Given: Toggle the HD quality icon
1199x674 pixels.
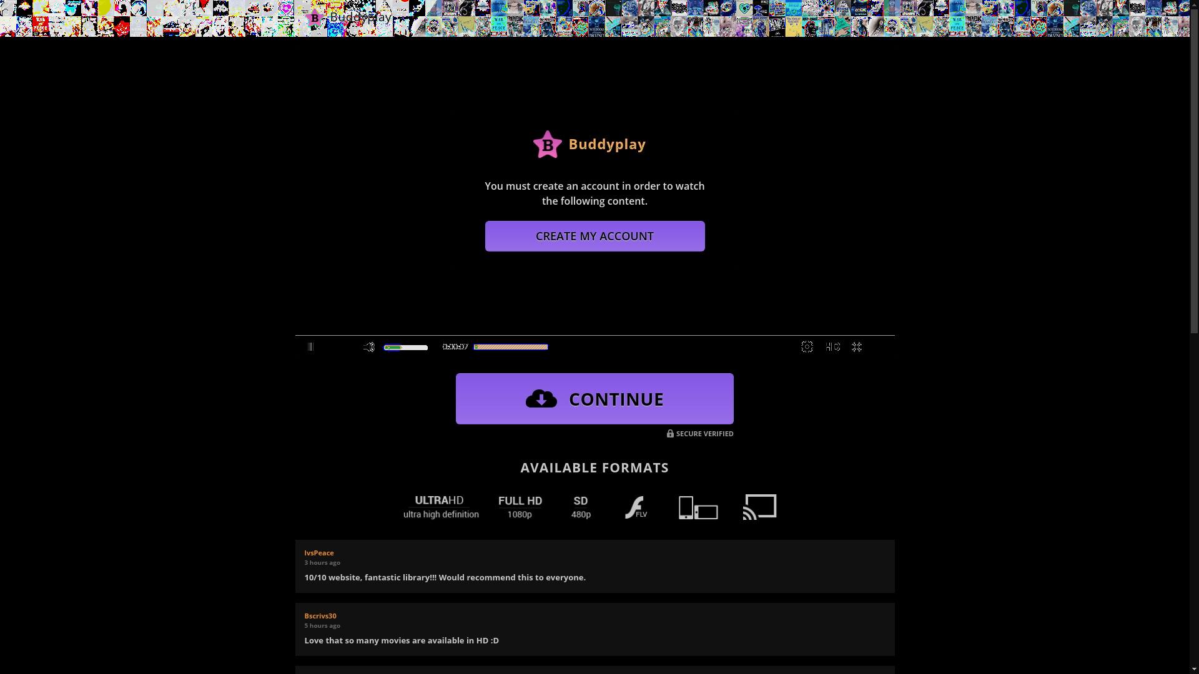Looking at the screenshot, I should tap(832, 347).
